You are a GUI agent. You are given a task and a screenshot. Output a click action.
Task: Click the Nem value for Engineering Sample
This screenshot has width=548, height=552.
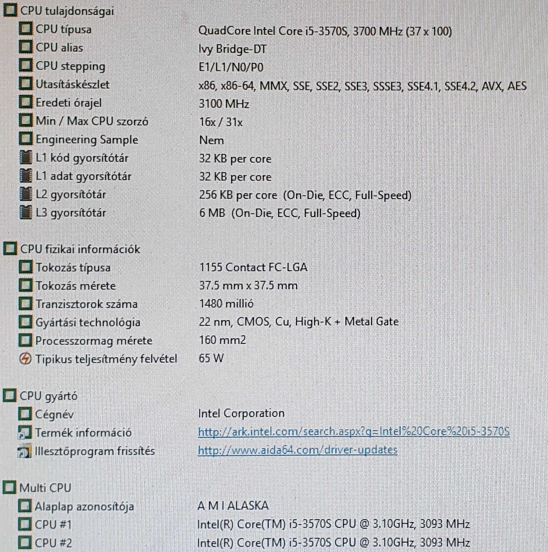click(x=211, y=140)
